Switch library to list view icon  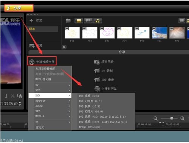click(182, 21)
